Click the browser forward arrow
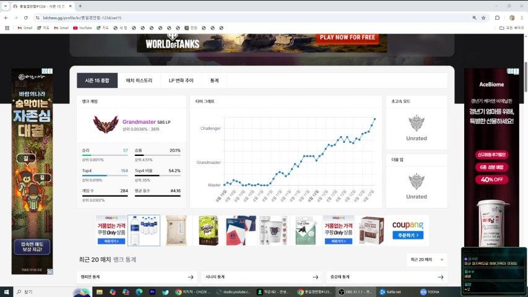This screenshot has height=297, width=528. tap(16, 18)
